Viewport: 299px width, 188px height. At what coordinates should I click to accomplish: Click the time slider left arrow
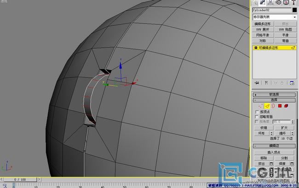click(x=1, y=179)
